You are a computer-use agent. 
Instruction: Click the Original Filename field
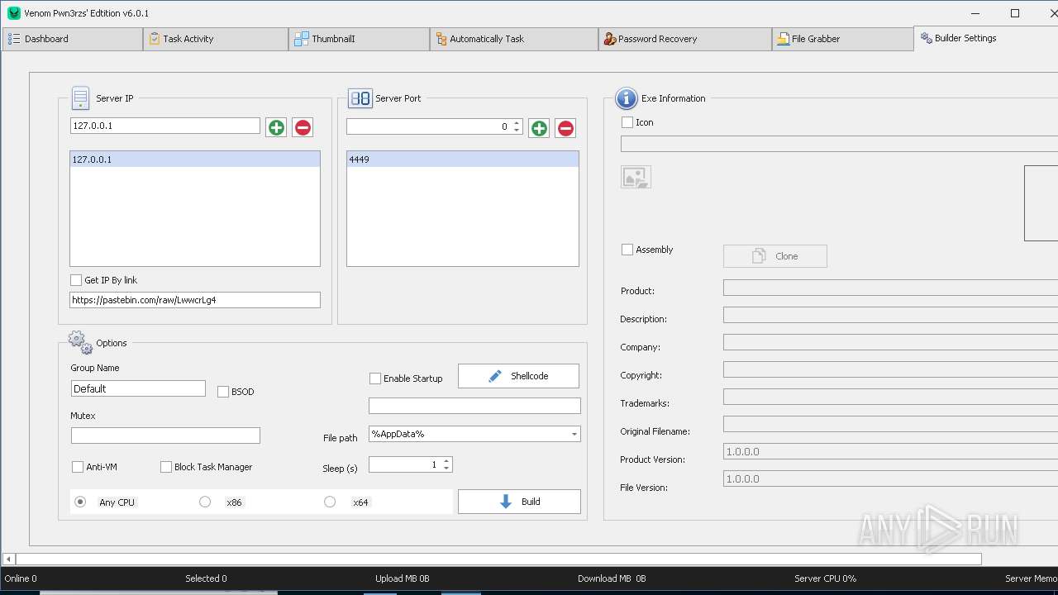coord(890,424)
